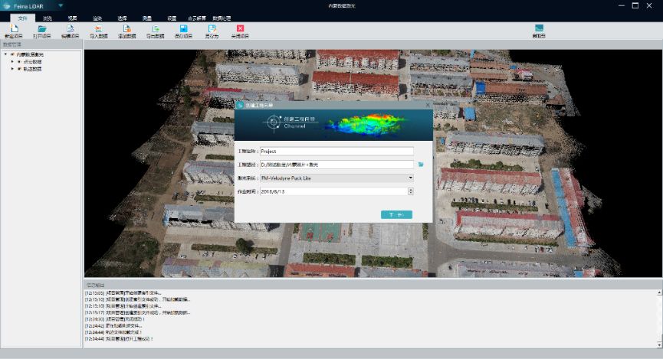Image resolution: width=663 pixels, height=359 pixels.
Task: Click the New Project (新建项目) toolbar icon
Action: pos(13,29)
